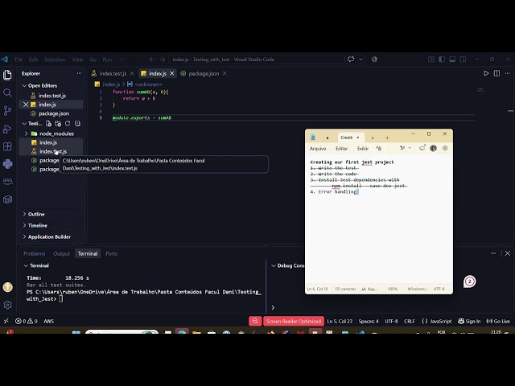This screenshot has width=515, height=386.
Task: Open the Source Control view
Action: click(x=7, y=111)
